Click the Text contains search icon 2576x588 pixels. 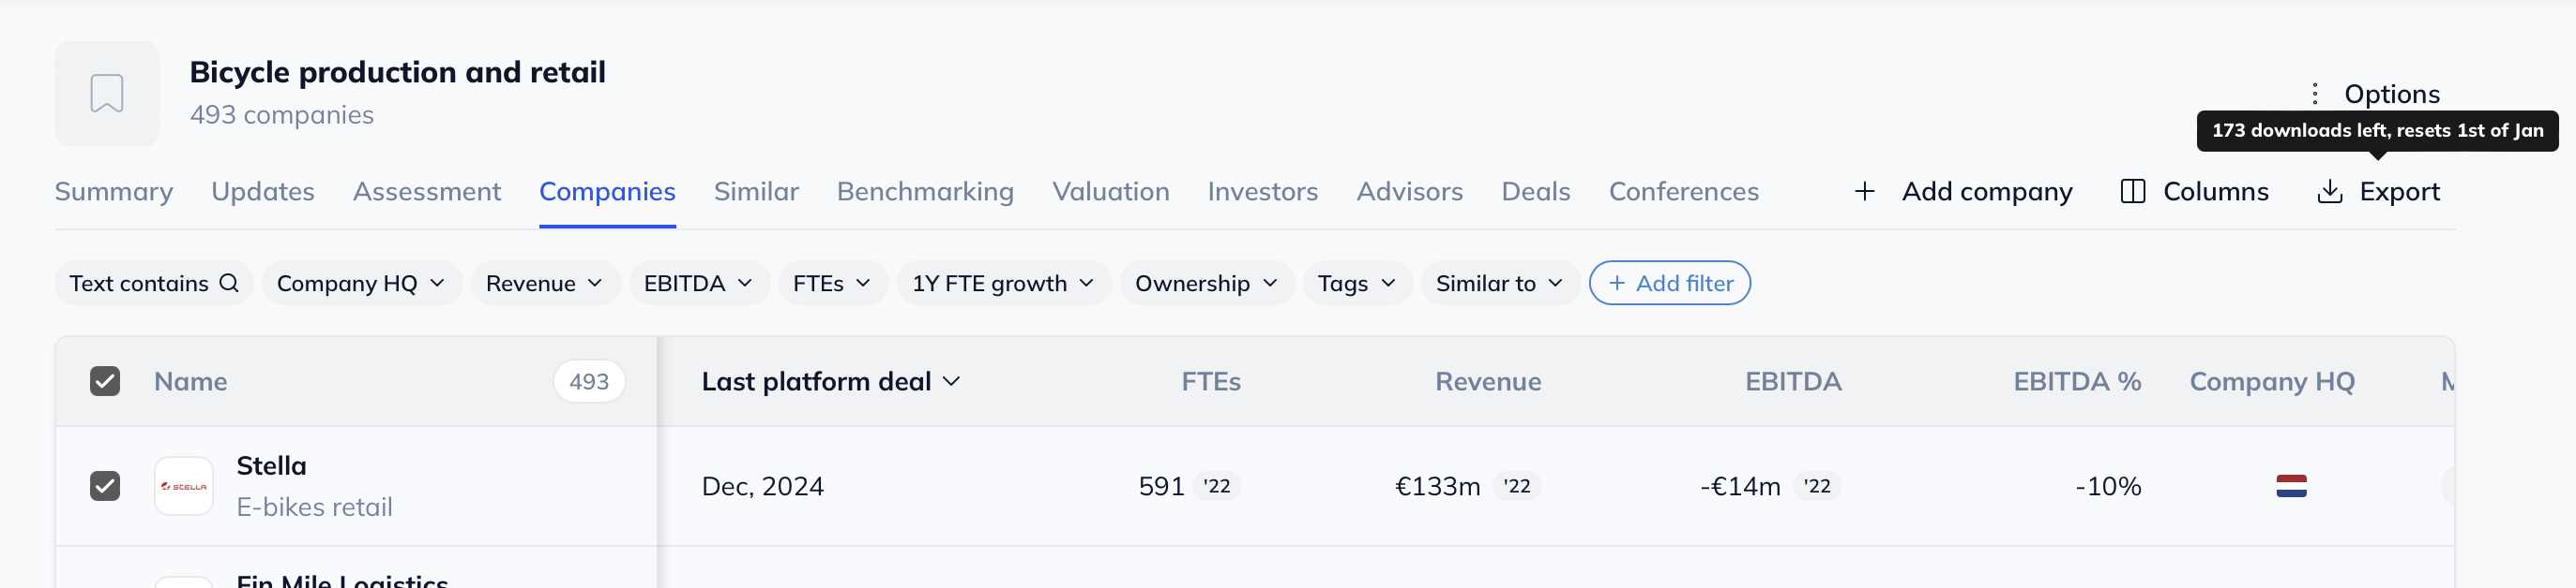[x=229, y=284]
